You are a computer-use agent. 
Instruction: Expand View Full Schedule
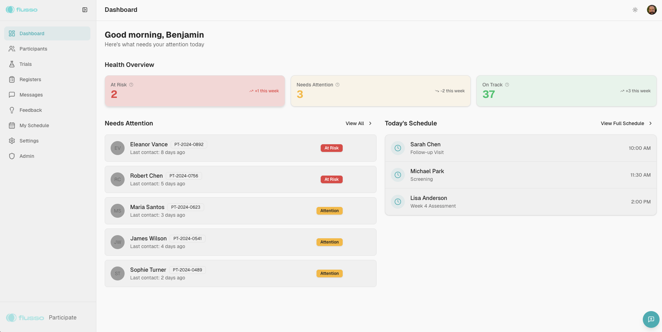(626, 123)
